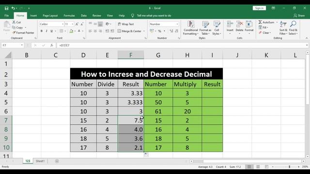Top align cell contents
This screenshot has width=310, height=174.
point(91,24)
